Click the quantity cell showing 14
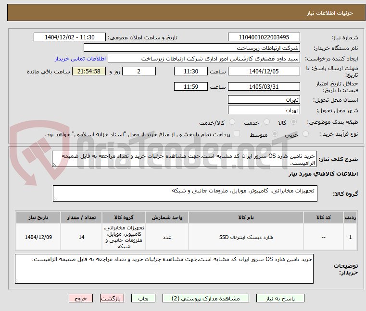The height and width of the screenshot is (311, 366). tap(81, 237)
